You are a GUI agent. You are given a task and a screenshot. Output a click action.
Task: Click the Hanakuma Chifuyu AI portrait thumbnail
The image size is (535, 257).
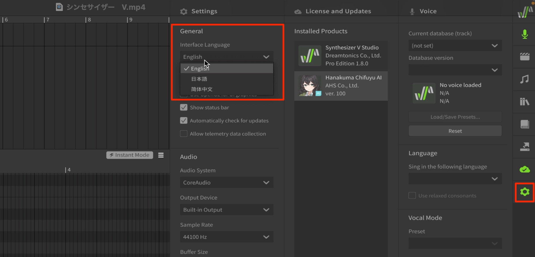click(x=310, y=85)
